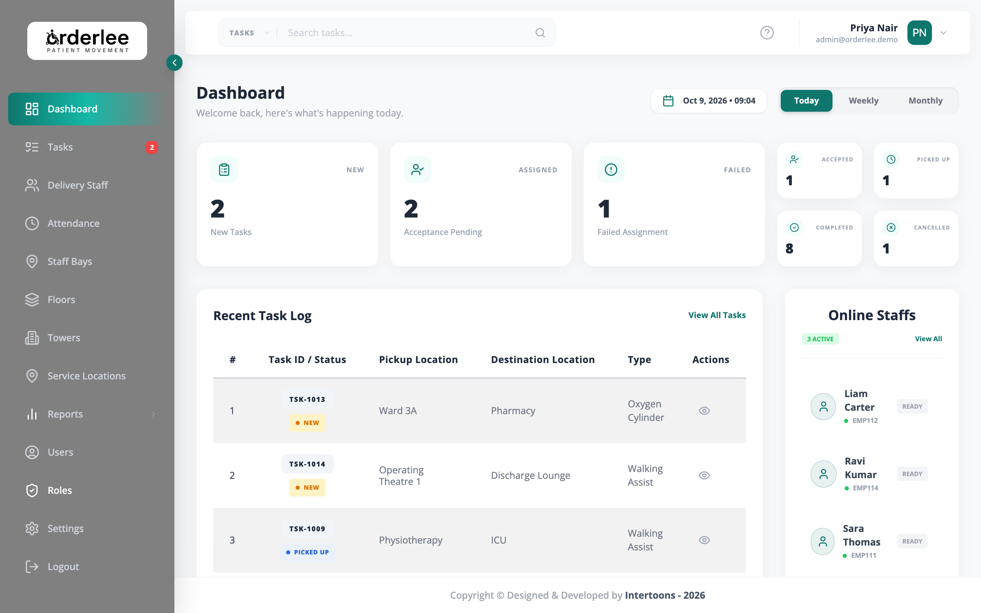981x613 pixels.
Task: Click the Failed card alert icon
Action: (x=611, y=170)
